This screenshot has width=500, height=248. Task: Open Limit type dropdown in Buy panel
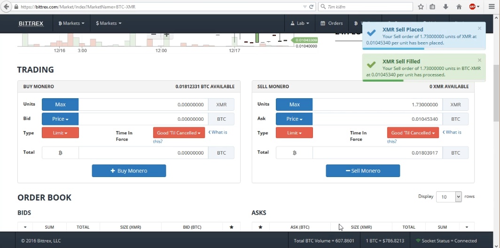pyautogui.click(x=60, y=132)
